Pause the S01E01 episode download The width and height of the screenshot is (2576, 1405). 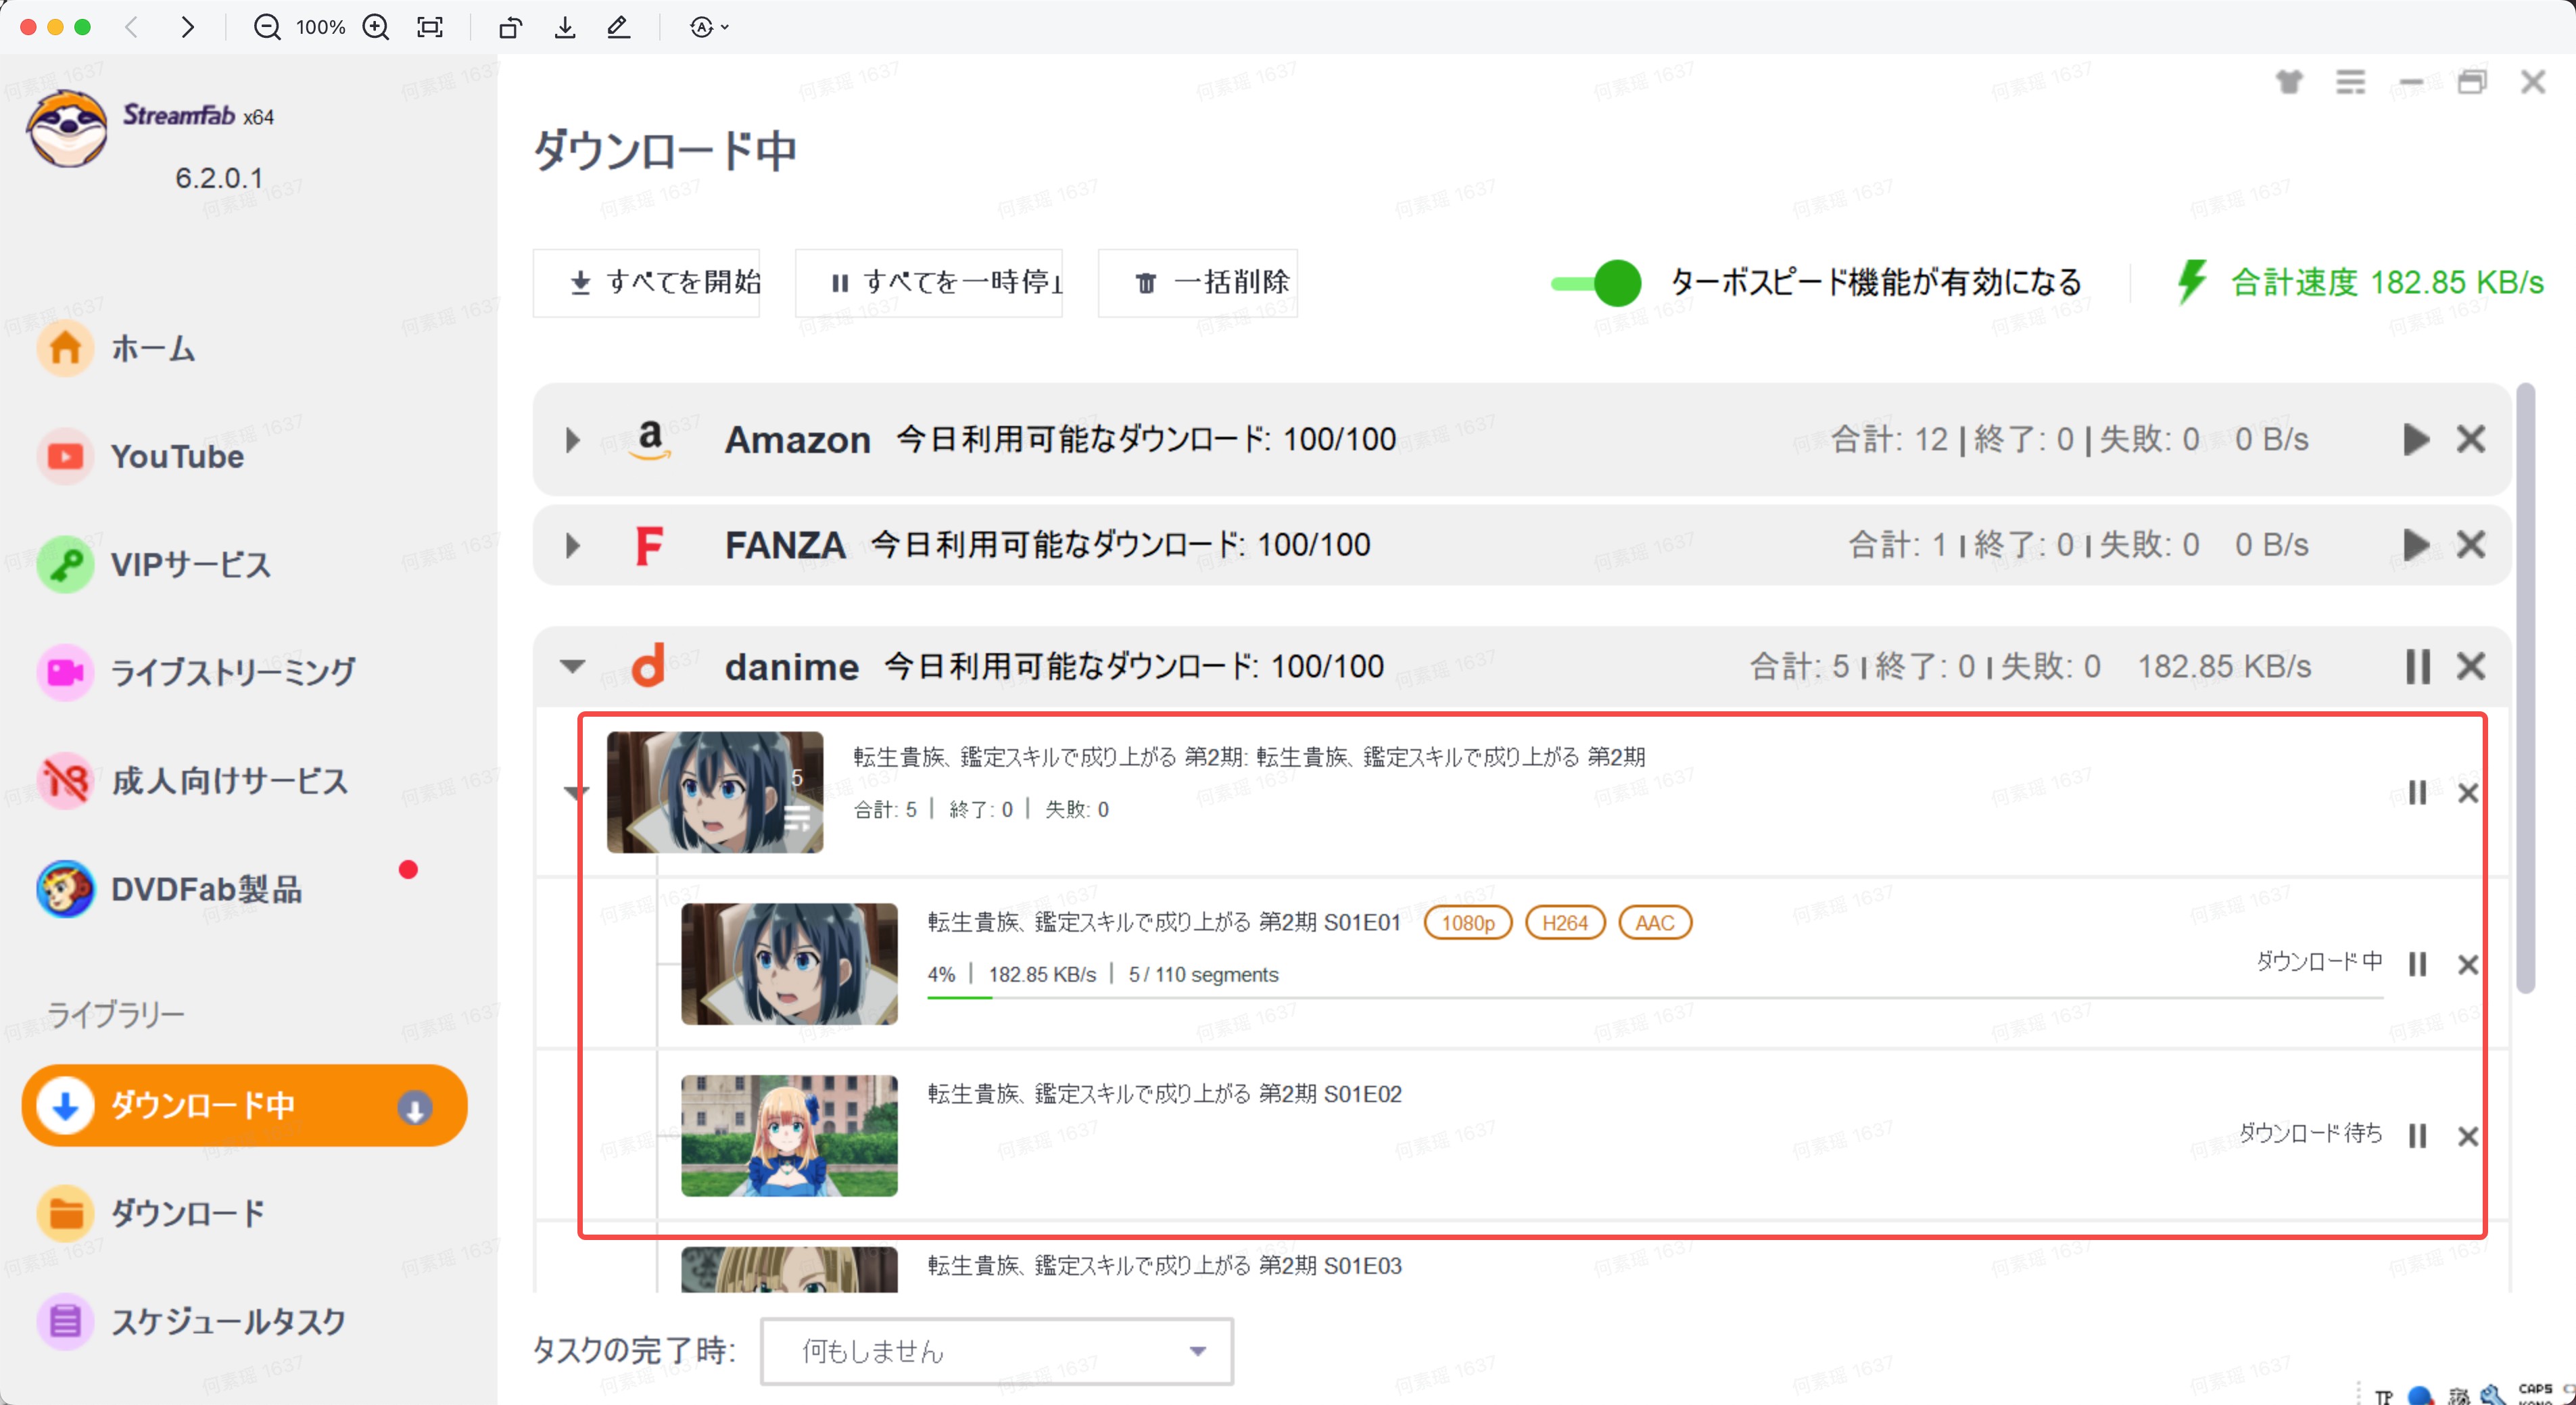(x=2417, y=964)
